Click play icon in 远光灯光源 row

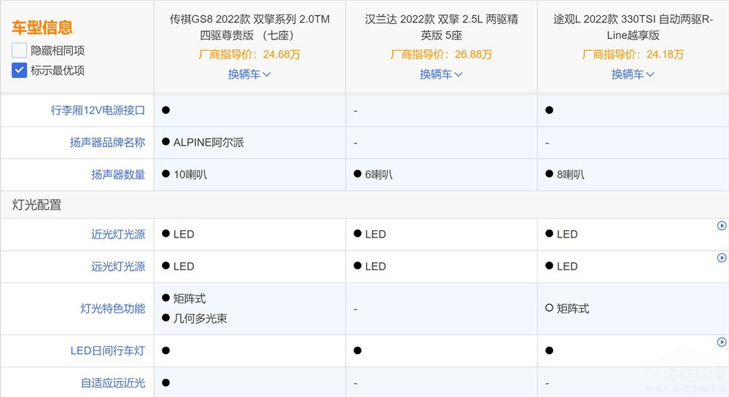(722, 258)
